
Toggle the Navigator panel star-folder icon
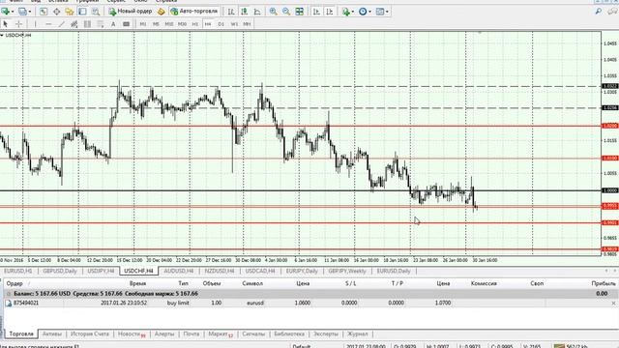tap(70, 12)
